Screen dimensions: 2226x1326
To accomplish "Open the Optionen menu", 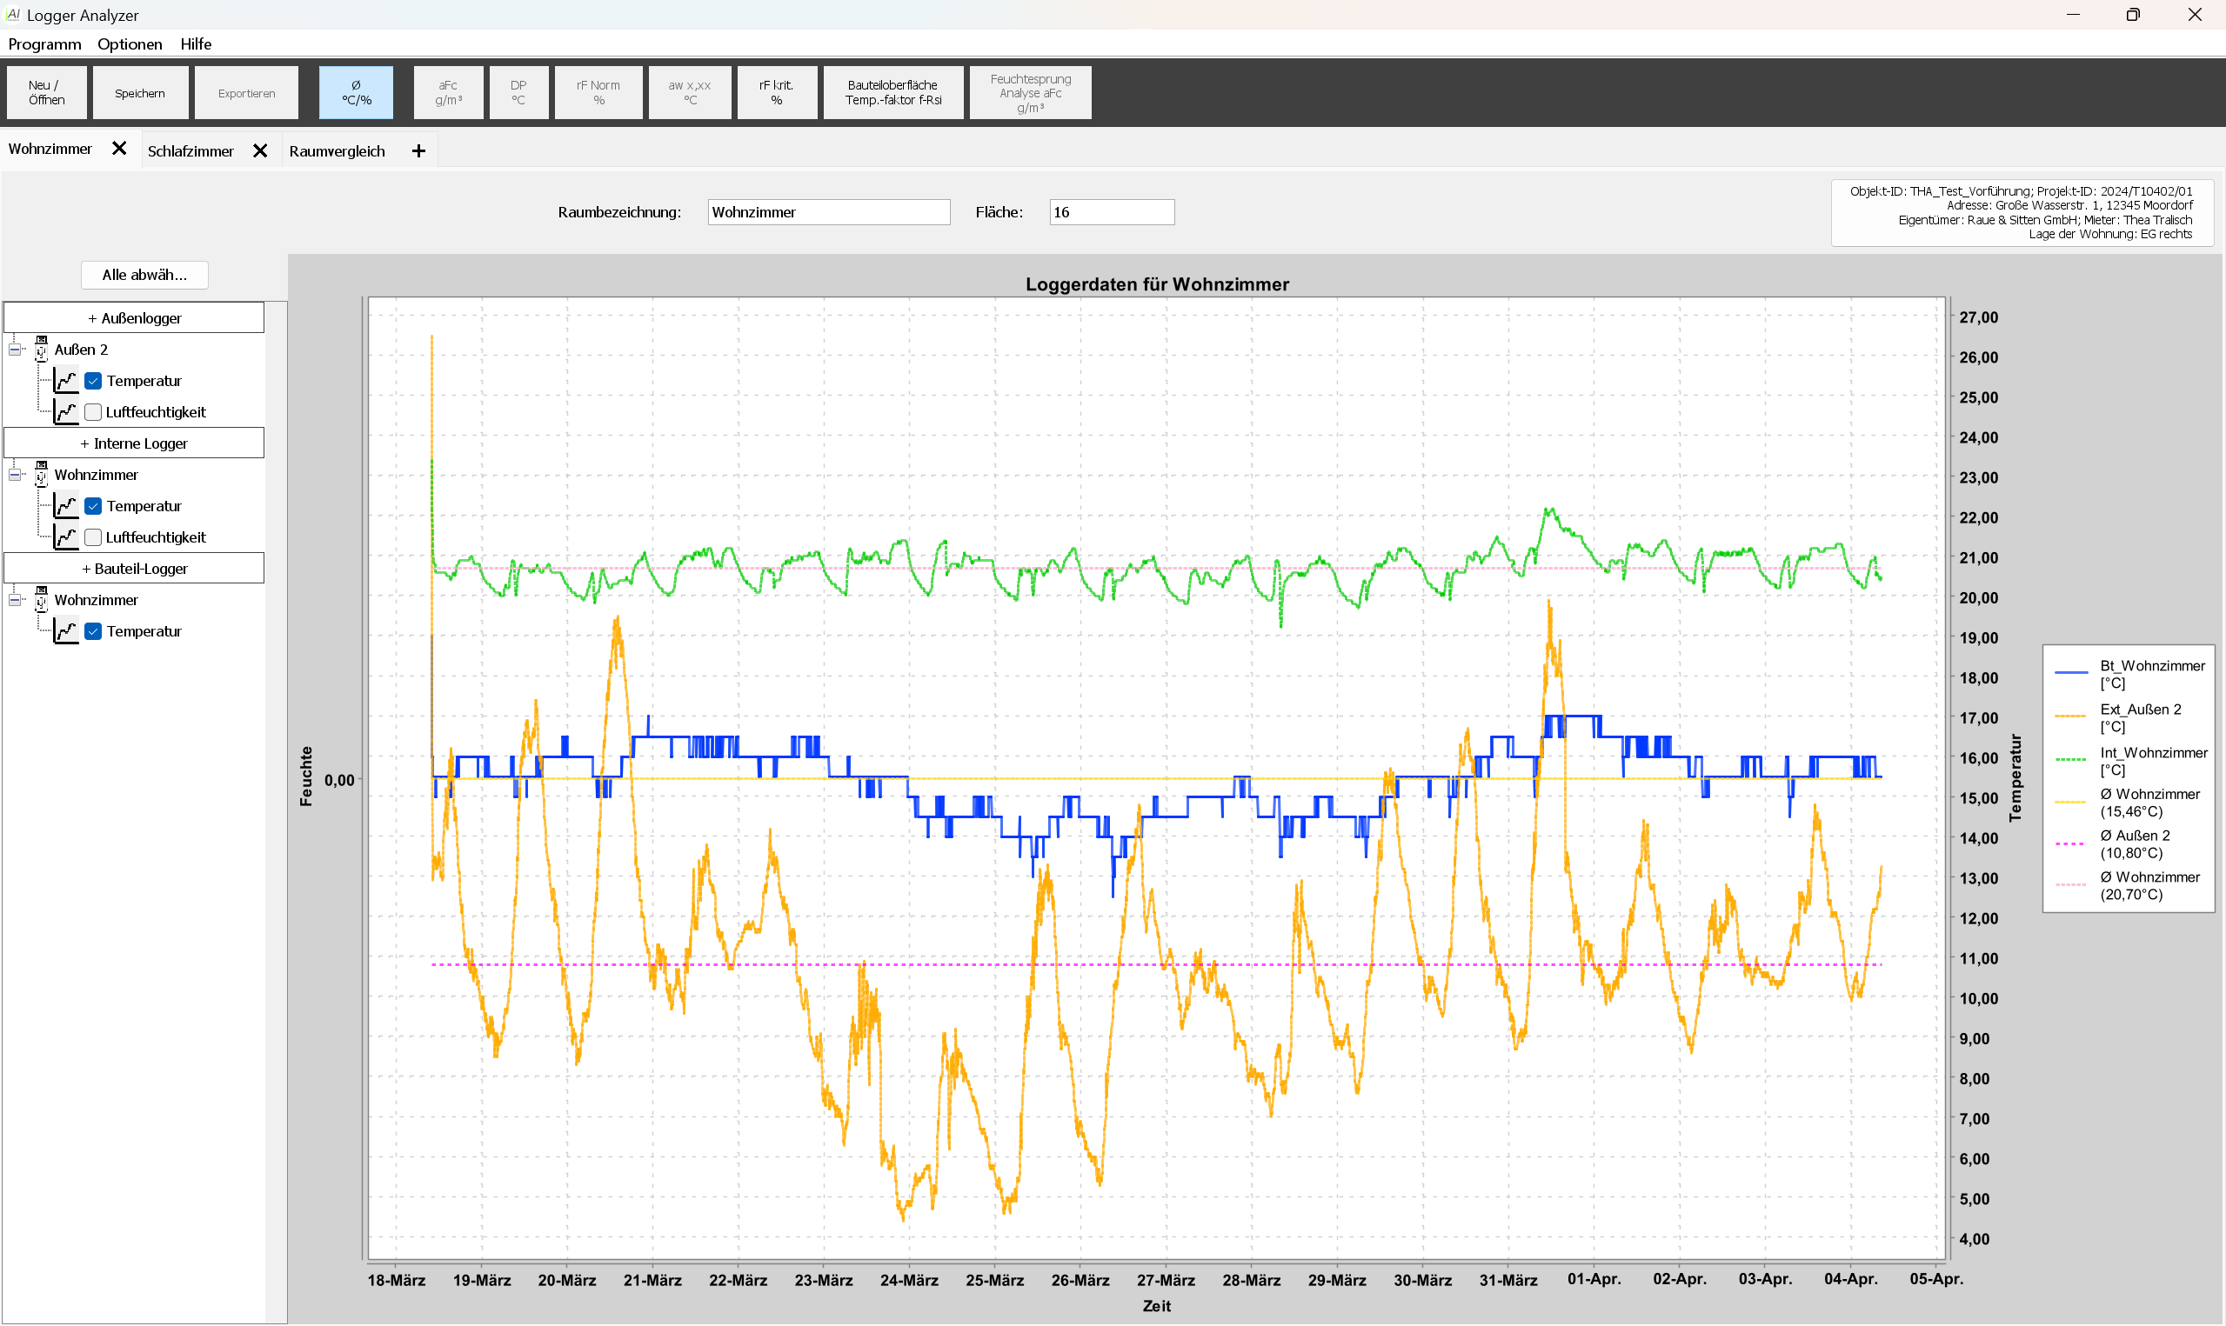I will [x=130, y=43].
